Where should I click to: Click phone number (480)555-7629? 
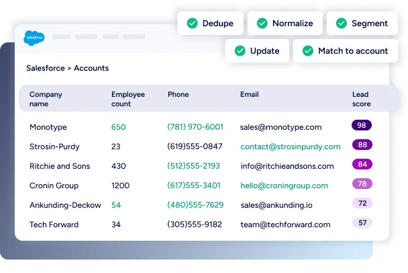pyautogui.click(x=195, y=205)
